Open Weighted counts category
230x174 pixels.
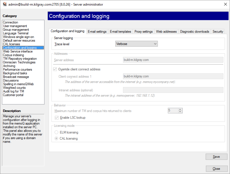tap(14, 88)
